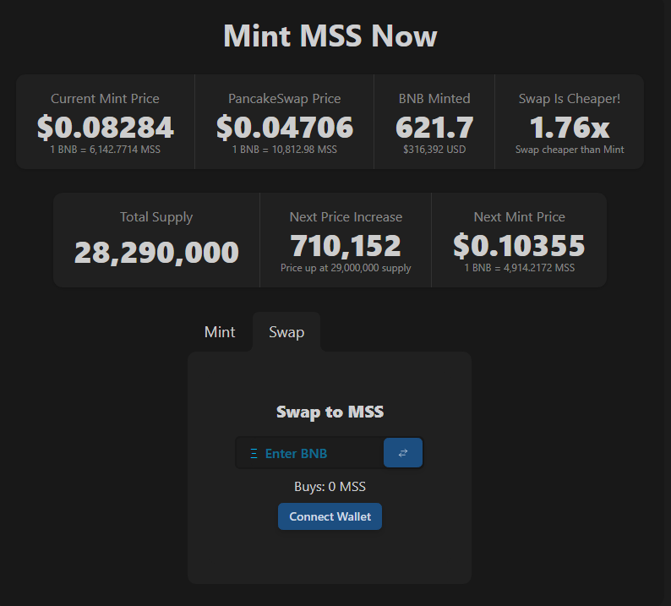Image resolution: width=671 pixels, height=606 pixels.
Task: Click the Ethereum-style icon in BNB field
Action: pos(254,454)
